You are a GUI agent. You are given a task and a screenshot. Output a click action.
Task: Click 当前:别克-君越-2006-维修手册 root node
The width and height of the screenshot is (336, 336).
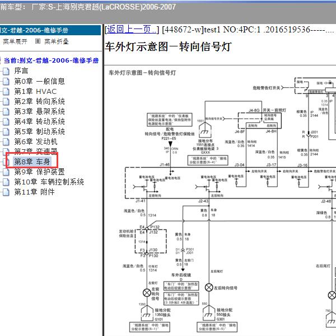tap(51, 60)
